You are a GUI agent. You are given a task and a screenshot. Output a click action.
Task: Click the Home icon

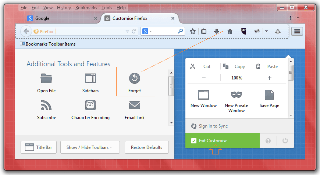coord(230,31)
